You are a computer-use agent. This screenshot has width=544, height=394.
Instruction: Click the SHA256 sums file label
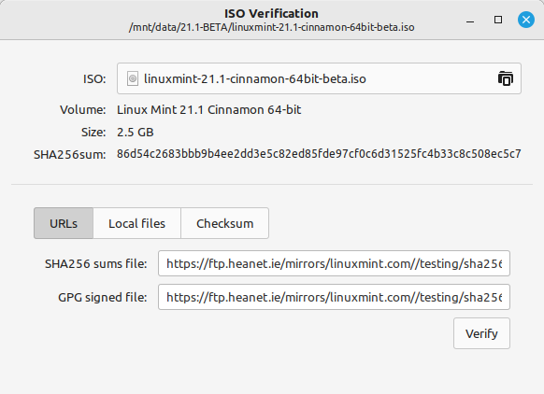pos(95,263)
